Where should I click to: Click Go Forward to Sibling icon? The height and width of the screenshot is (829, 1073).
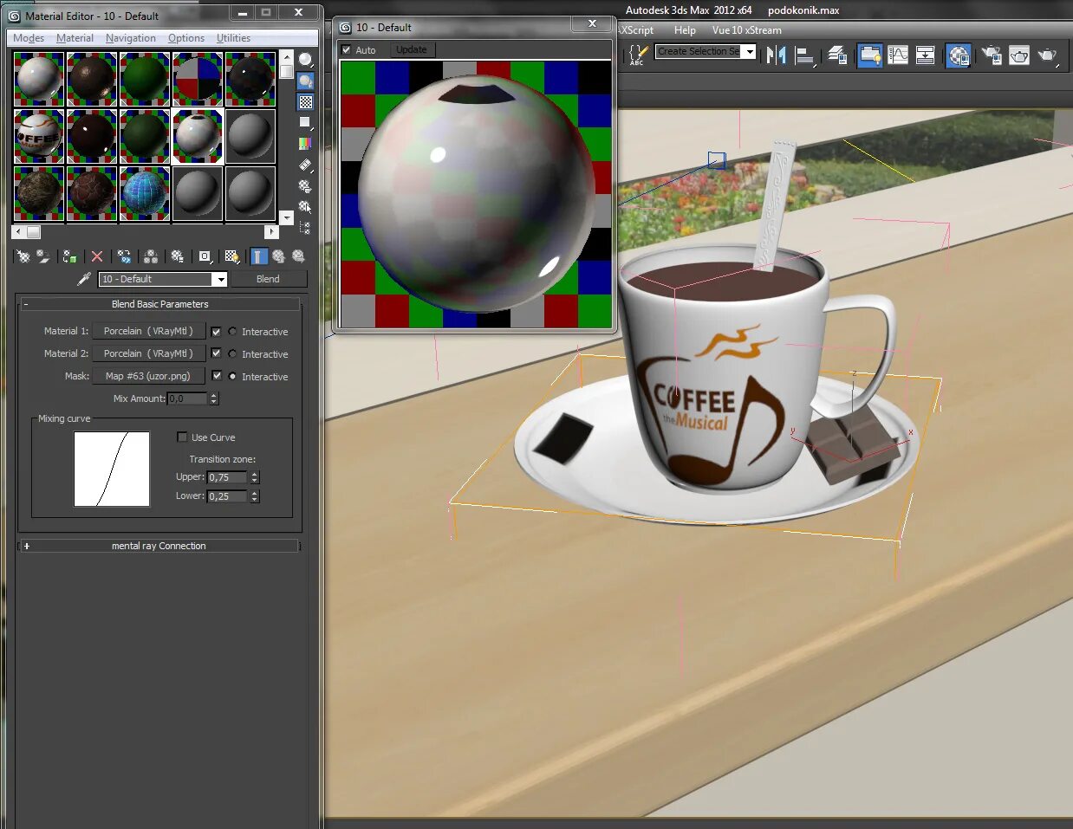(x=298, y=256)
